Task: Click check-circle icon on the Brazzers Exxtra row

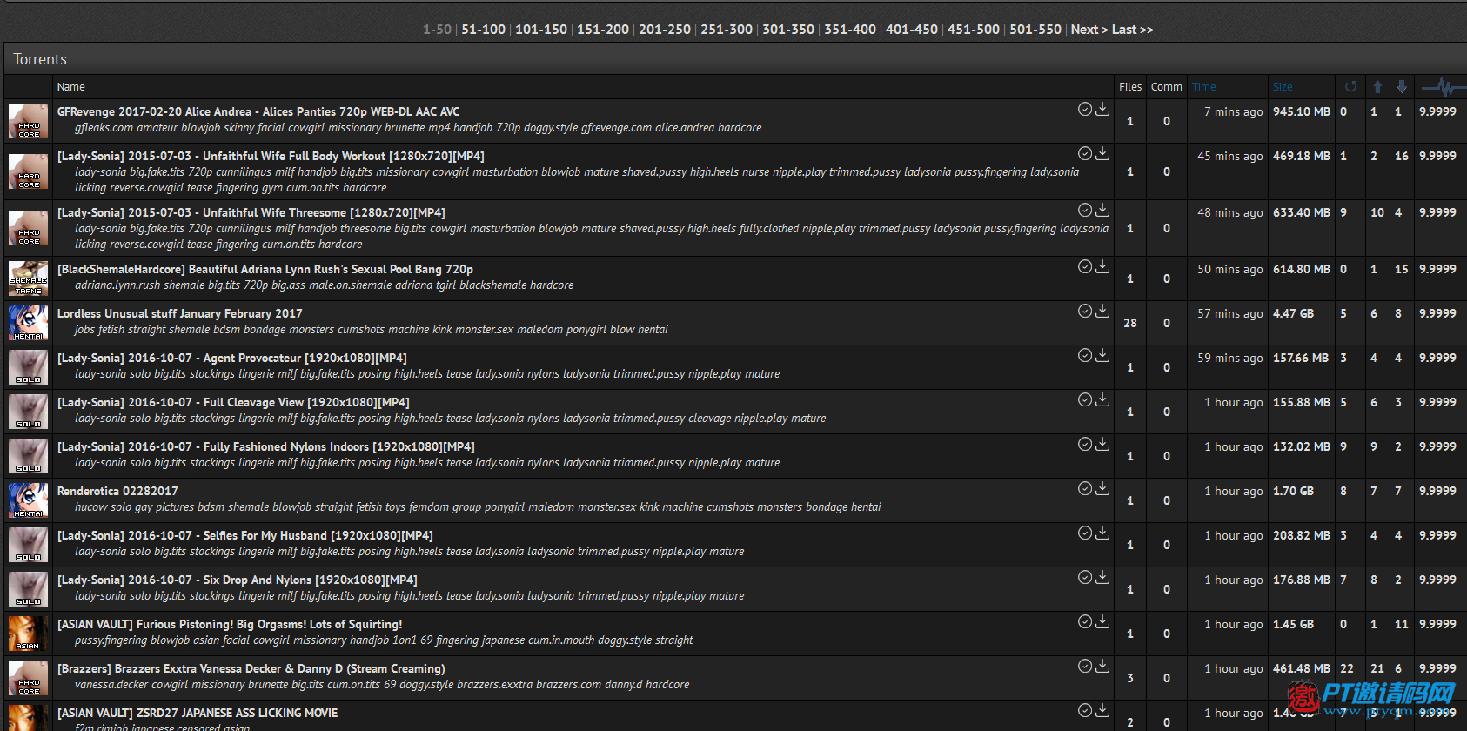Action: [x=1085, y=666]
